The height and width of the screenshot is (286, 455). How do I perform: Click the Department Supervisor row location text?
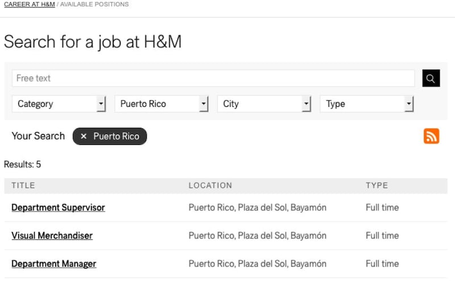(x=257, y=208)
